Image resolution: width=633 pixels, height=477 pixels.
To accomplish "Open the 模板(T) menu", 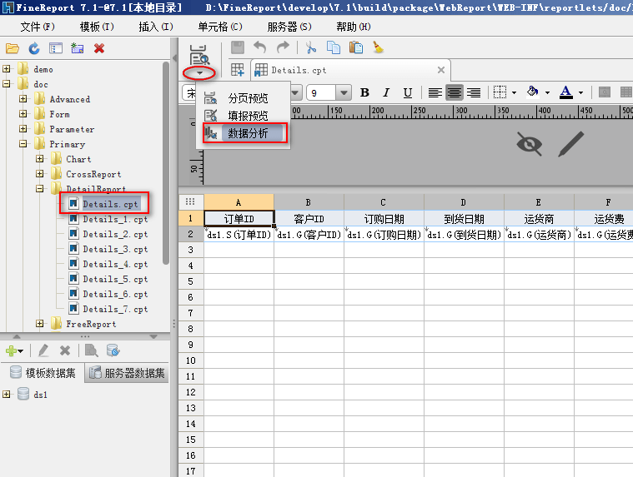I will coord(97,27).
